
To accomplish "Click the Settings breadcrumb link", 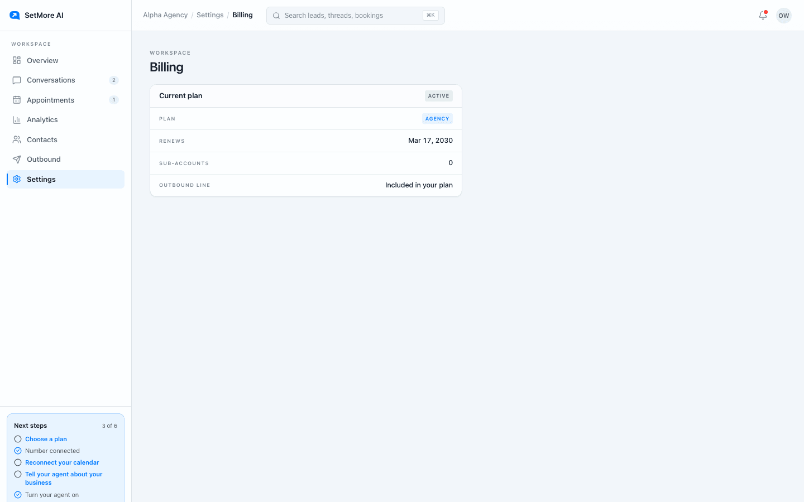I will [x=210, y=15].
